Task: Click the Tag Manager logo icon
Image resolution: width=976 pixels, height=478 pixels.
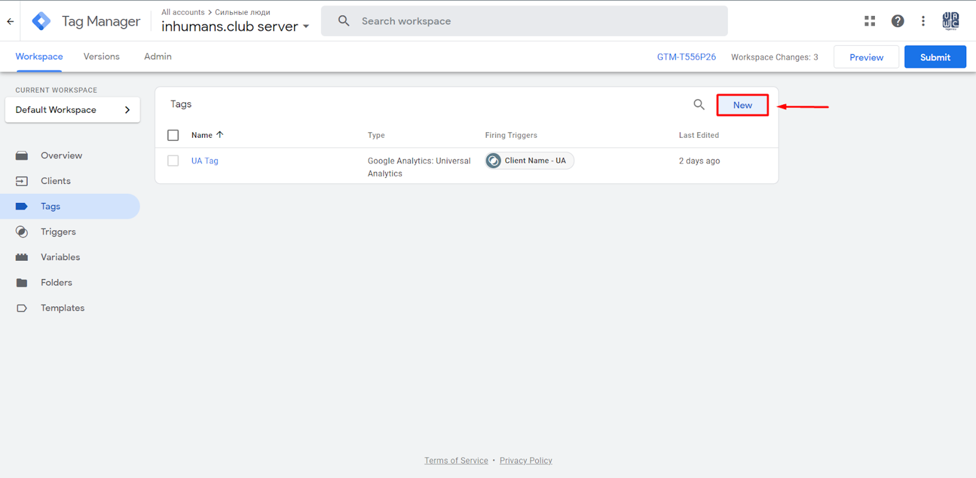Action: (41, 21)
